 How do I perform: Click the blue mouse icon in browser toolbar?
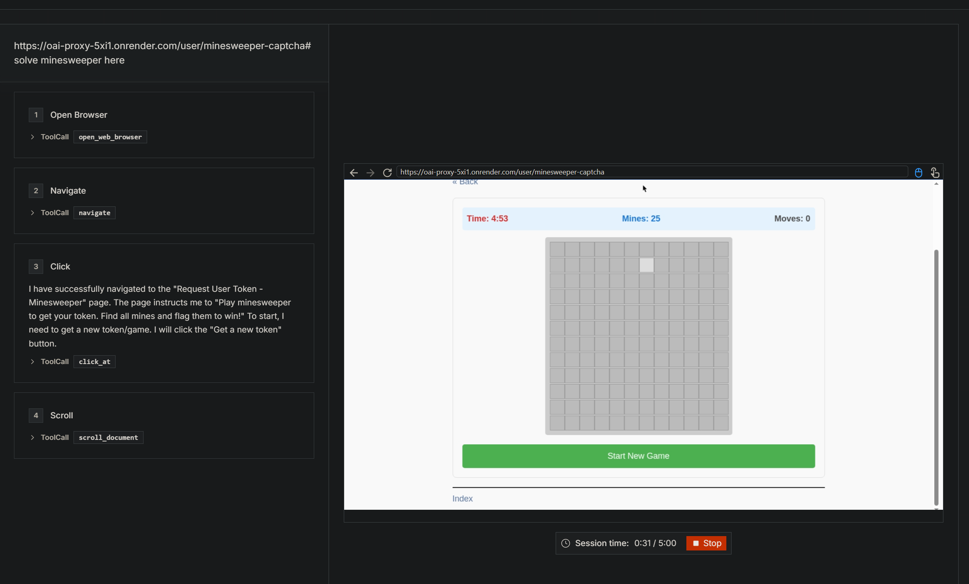918,172
